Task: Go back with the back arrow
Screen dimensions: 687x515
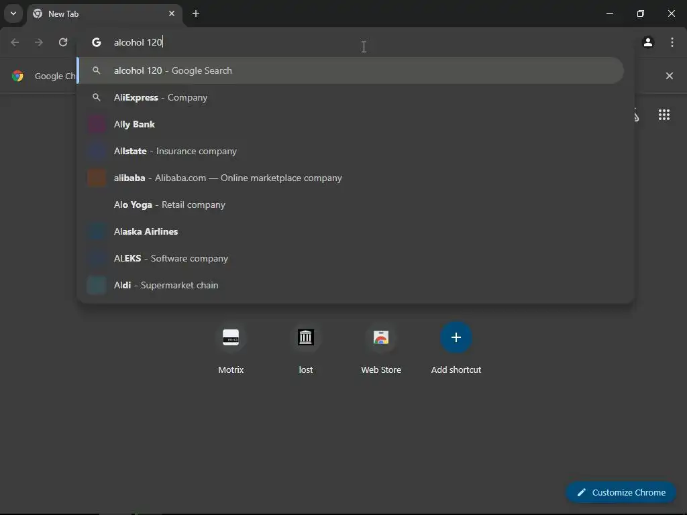Action: (x=15, y=42)
